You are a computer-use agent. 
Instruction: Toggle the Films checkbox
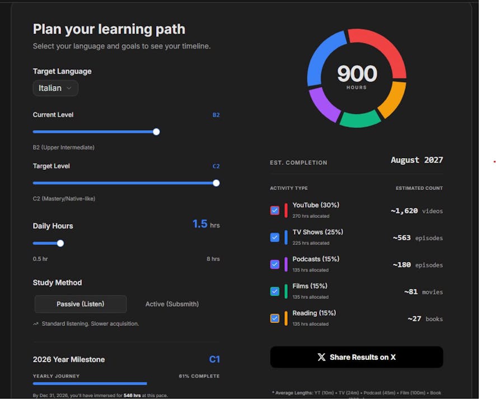pos(274,291)
